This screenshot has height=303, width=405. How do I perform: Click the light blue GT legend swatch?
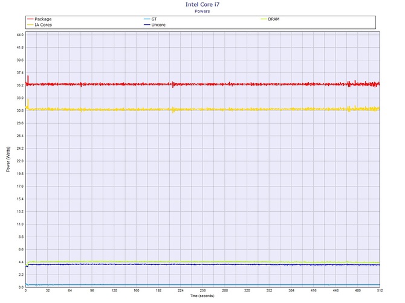coord(147,19)
